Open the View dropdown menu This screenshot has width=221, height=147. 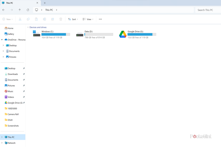click(x=88, y=19)
